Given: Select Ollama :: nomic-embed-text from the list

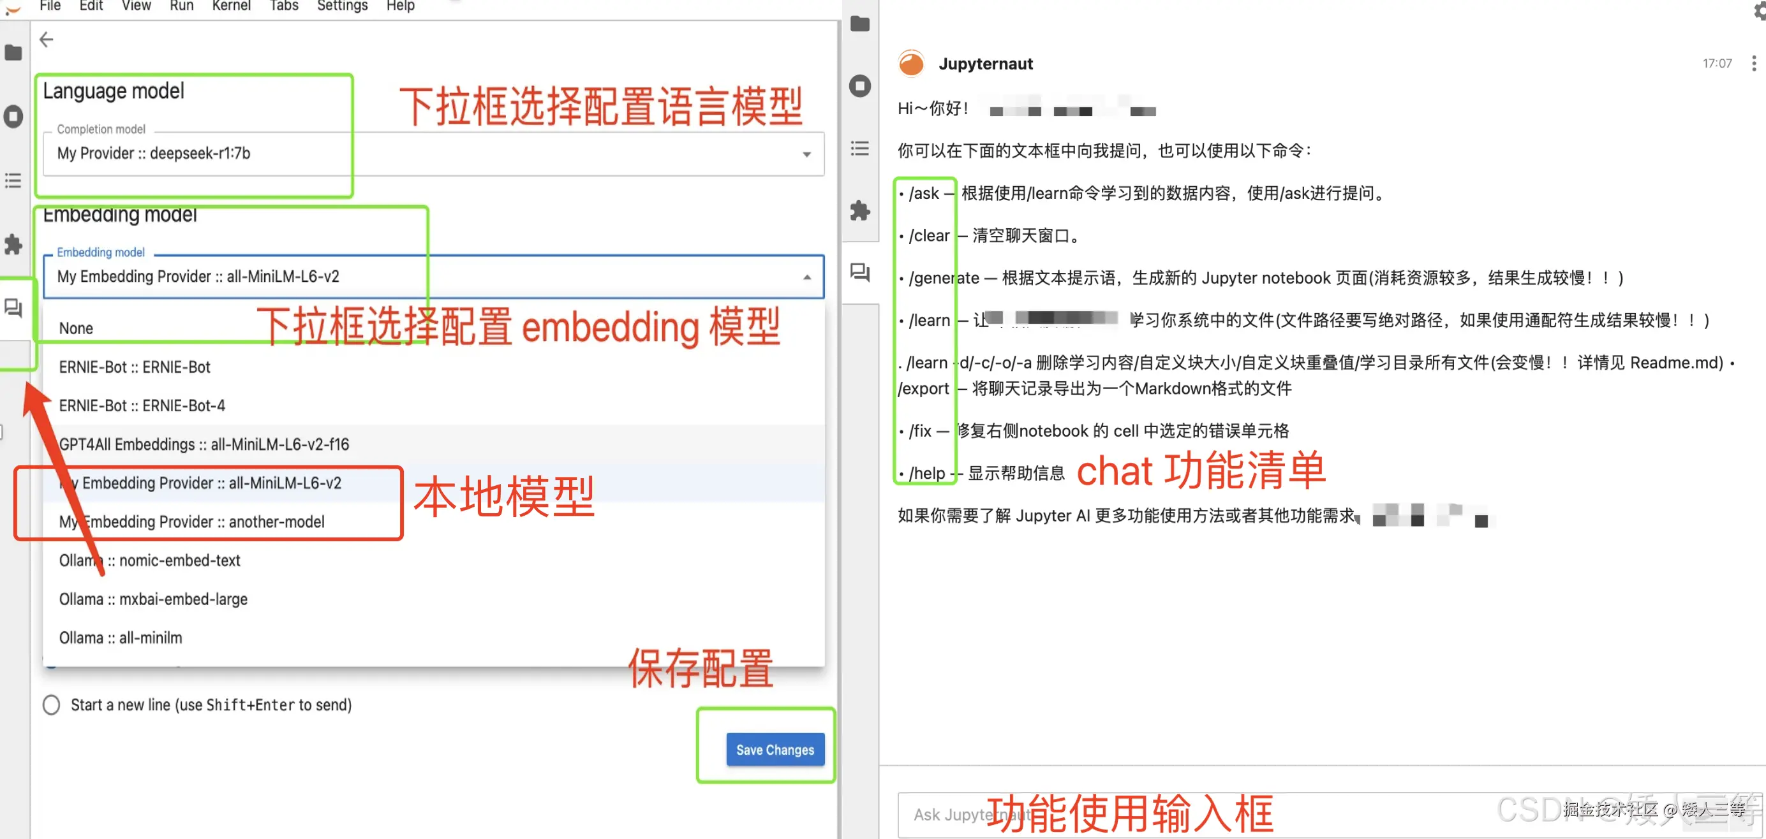Looking at the screenshot, I should pos(149,560).
